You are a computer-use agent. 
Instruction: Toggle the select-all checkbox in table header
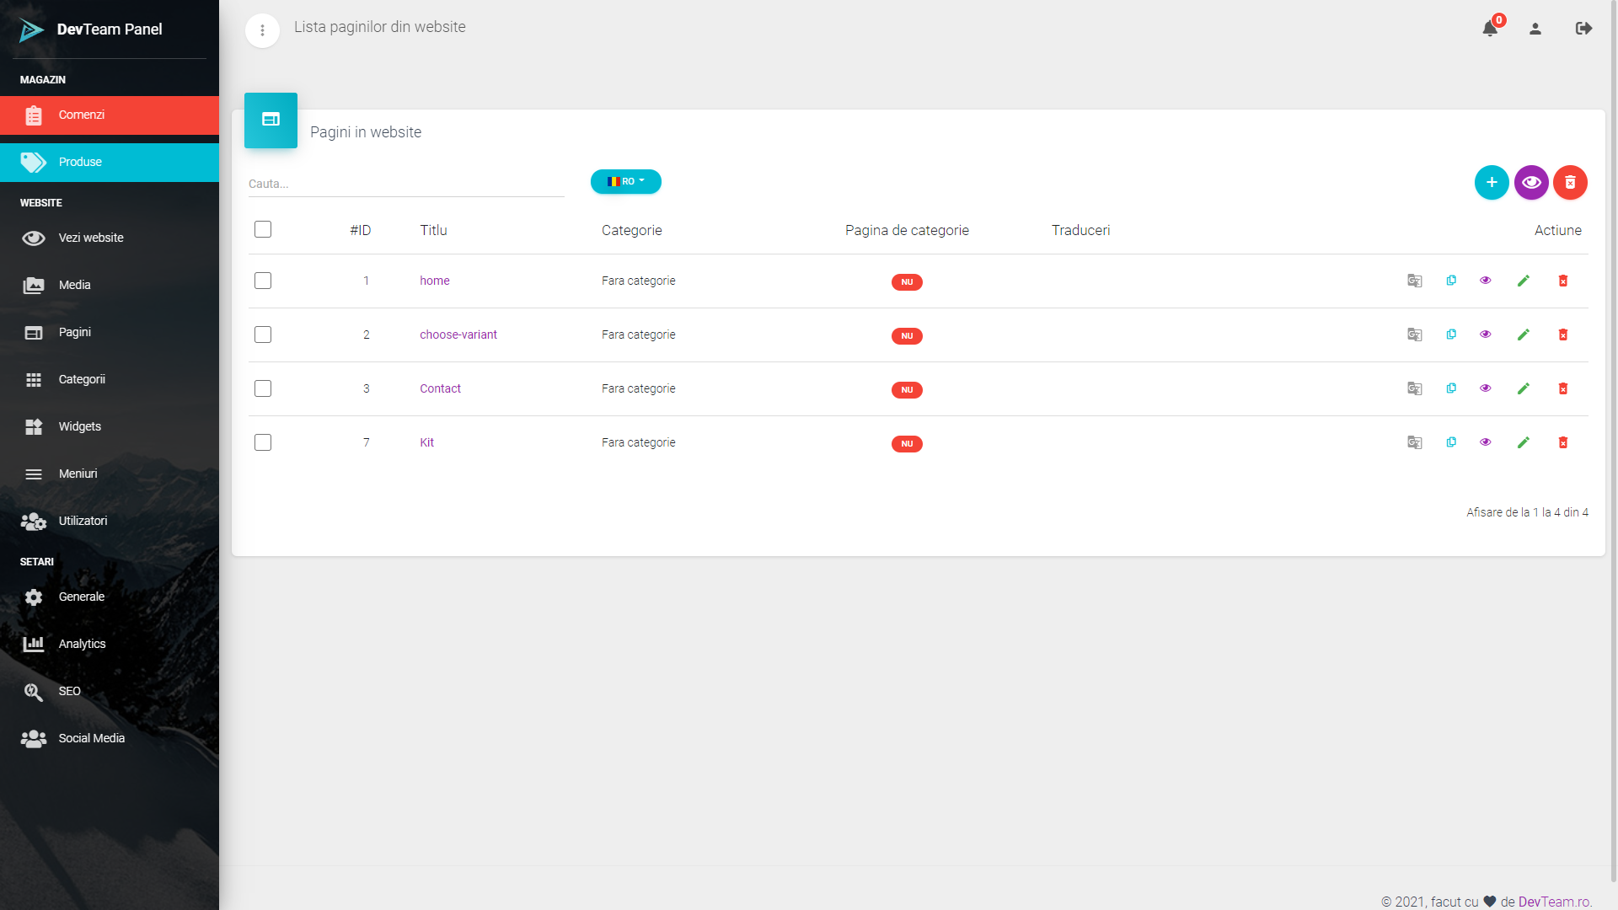coord(263,229)
